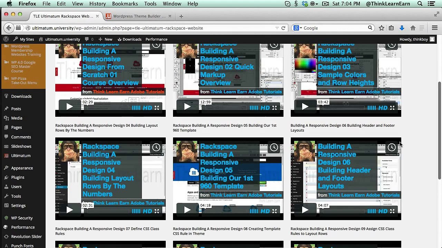
Task: Adjust volume bars on the Design 05 video
Action: click(x=254, y=211)
